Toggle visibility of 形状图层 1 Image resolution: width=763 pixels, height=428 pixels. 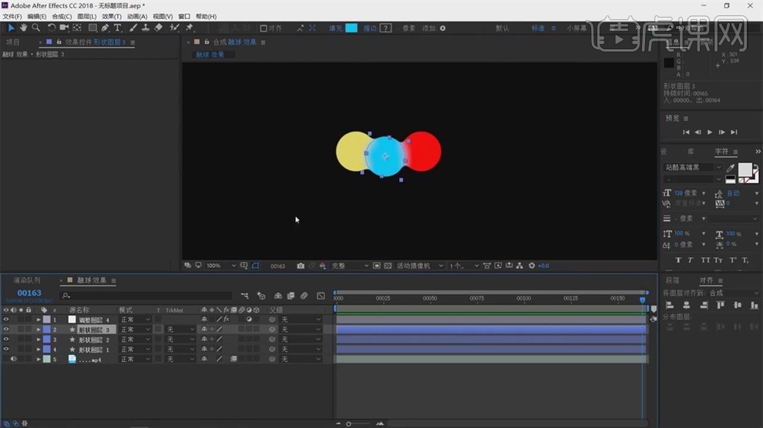tap(6, 349)
